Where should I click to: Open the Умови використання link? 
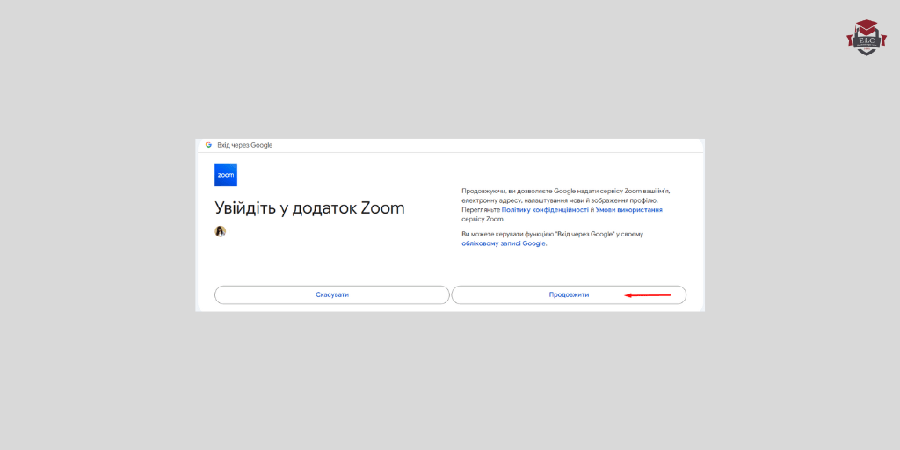click(629, 210)
